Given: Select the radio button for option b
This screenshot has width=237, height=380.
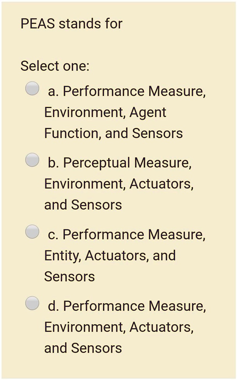Looking at the screenshot, I should [32, 160].
